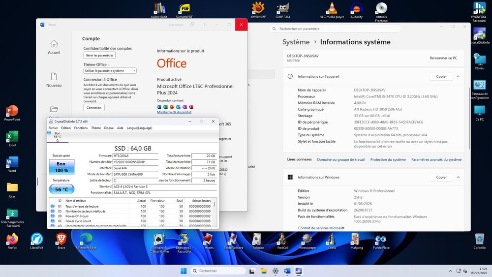Launch VLC media player shortcut
Viewport: 492px width, 277px height.
pos(332,10)
